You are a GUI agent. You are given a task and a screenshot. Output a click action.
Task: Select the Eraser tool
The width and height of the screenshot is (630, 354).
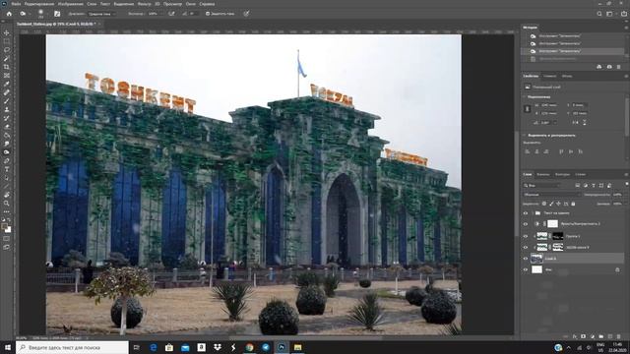point(7,127)
